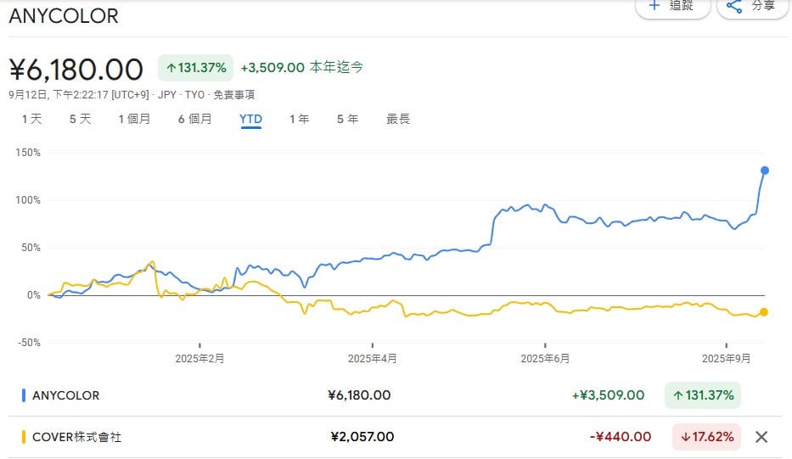Click the +3,509.00 本年迄今 summary text
This screenshot has height=459, width=792.
[x=302, y=67]
